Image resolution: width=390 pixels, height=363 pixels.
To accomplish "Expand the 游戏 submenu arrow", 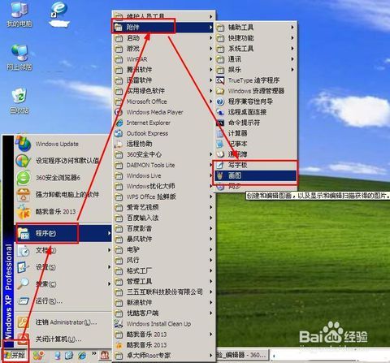I will (x=210, y=49).
